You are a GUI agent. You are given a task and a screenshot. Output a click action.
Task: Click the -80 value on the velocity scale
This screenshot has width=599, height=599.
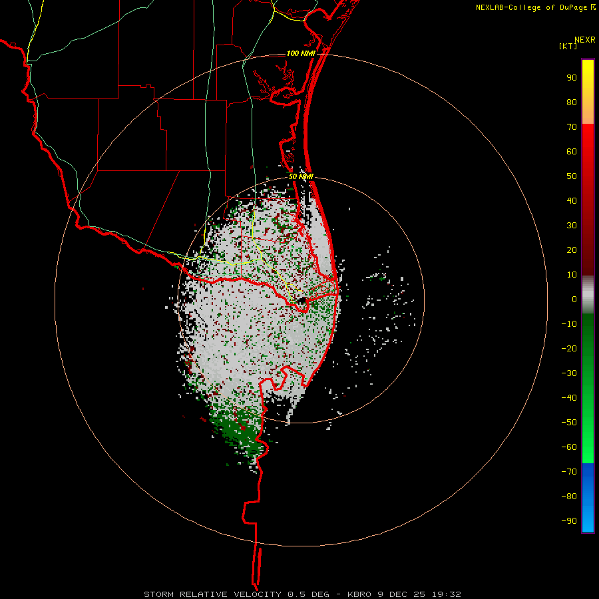click(x=569, y=497)
